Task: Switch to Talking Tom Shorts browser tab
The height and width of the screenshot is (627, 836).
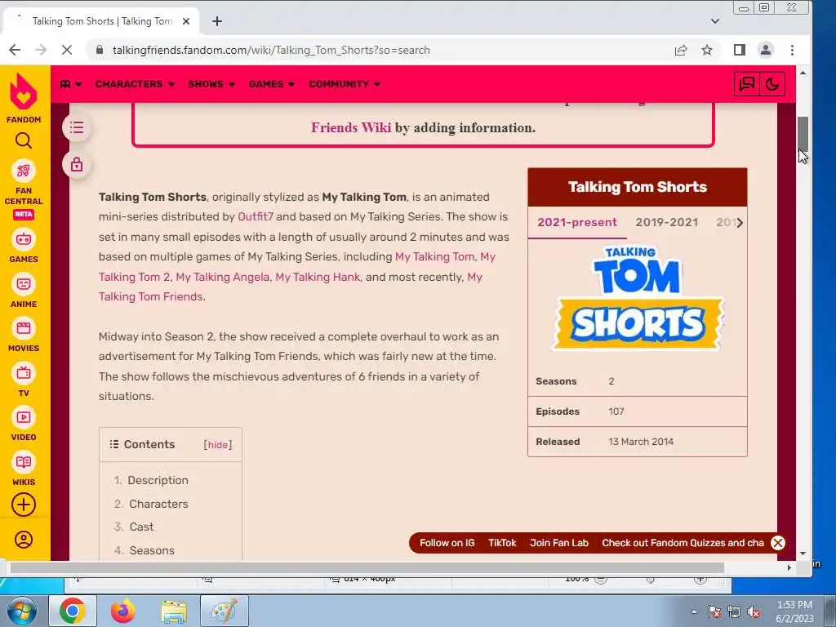Action: coord(102,21)
